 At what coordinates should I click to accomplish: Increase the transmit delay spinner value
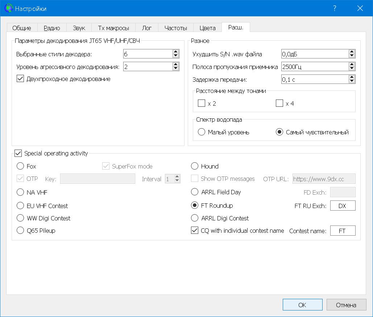click(x=352, y=77)
